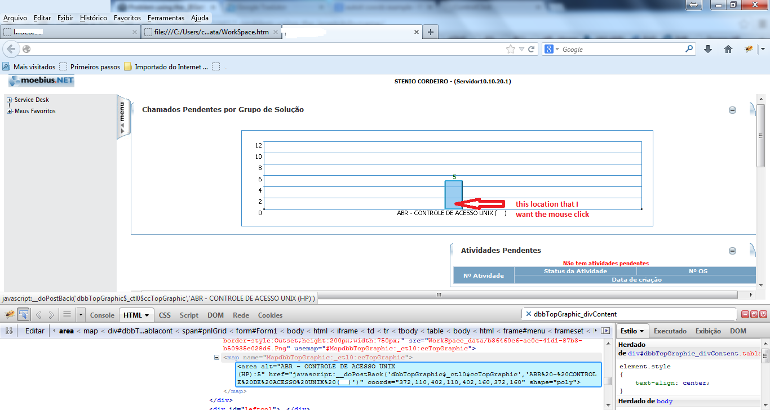Open the Importado do Internet bookmark folder

point(166,66)
